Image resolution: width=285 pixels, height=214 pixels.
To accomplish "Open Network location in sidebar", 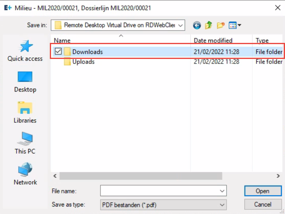I will click(x=25, y=174).
